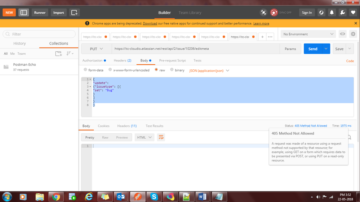Dismiss the Chrome apps deprecation banner
This screenshot has height=202, width=360.
point(356,23)
